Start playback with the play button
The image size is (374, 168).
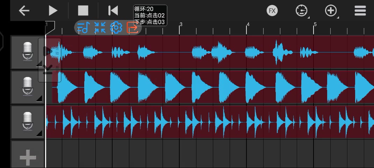53,10
